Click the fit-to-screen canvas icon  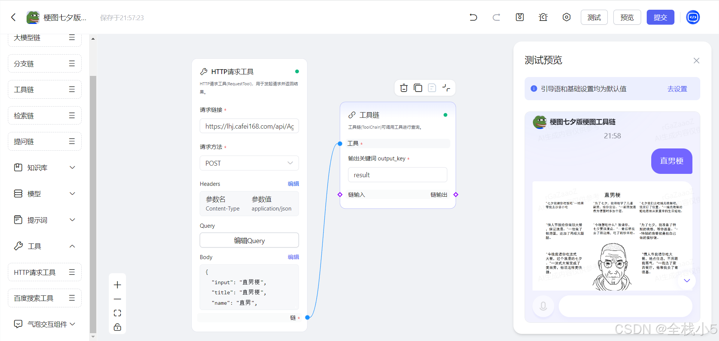pyautogui.click(x=117, y=313)
